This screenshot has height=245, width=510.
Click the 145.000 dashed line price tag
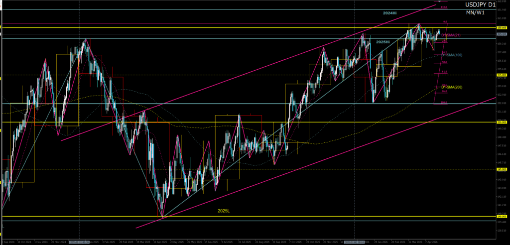tap(502, 169)
